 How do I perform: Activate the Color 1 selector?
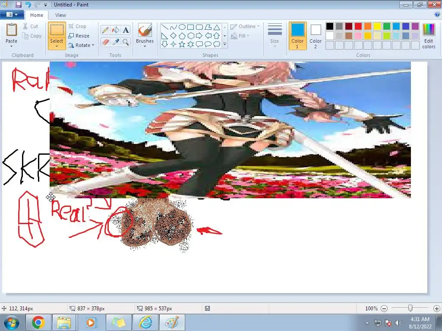[x=298, y=36]
